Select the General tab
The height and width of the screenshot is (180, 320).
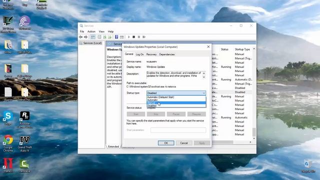click(129, 54)
